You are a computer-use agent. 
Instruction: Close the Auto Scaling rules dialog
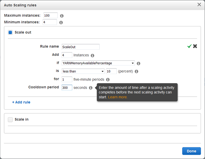tap(199, 4)
